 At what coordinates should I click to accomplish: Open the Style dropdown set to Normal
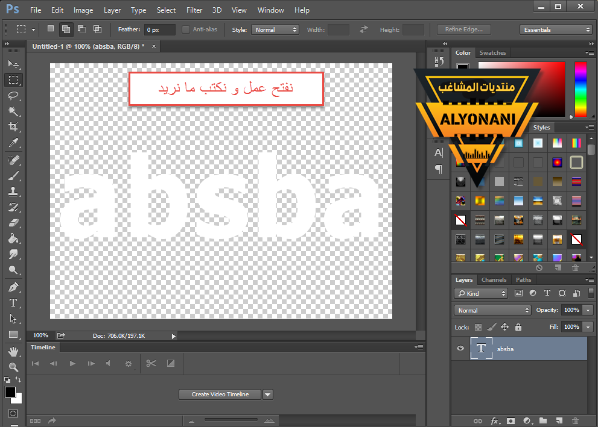(x=275, y=30)
